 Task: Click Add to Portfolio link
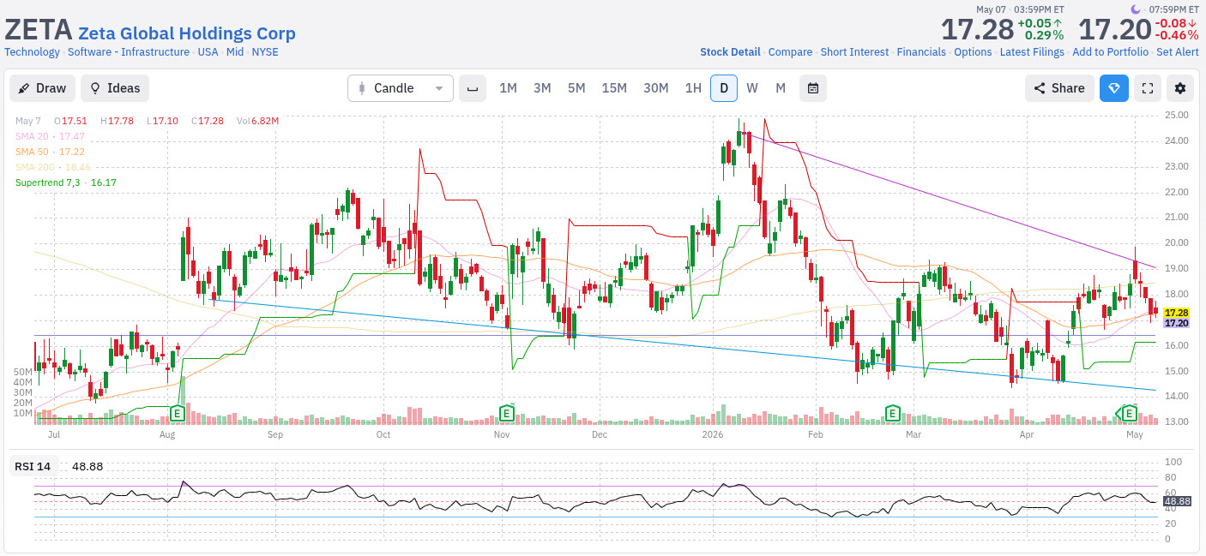tap(1110, 52)
